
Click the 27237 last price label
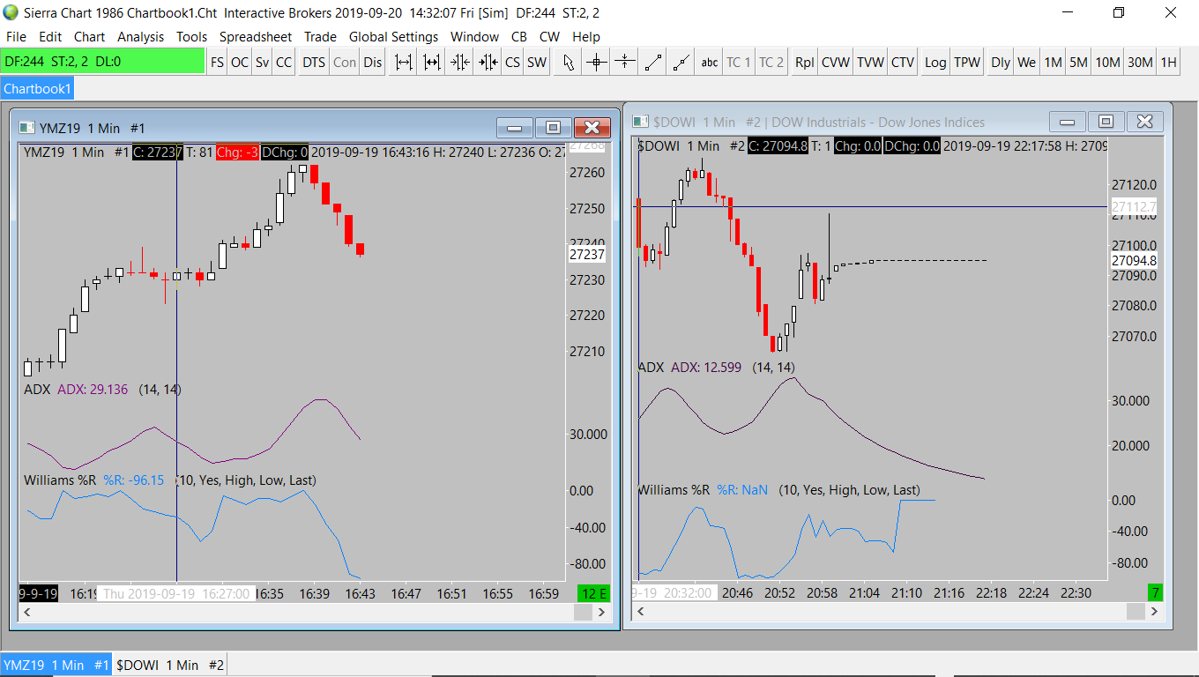(x=587, y=254)
